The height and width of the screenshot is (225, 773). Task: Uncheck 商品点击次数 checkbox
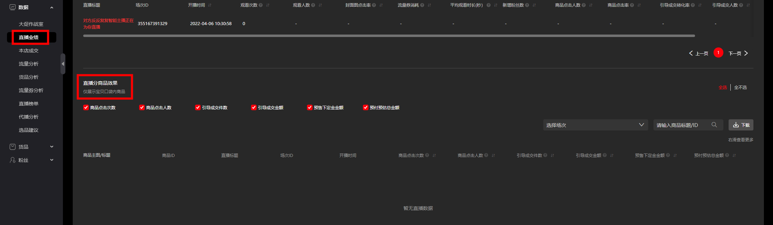[x=86, y=107]
